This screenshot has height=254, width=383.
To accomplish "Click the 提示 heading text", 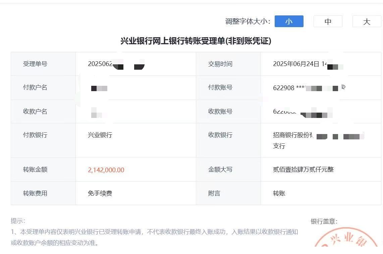I will [18, 221].
